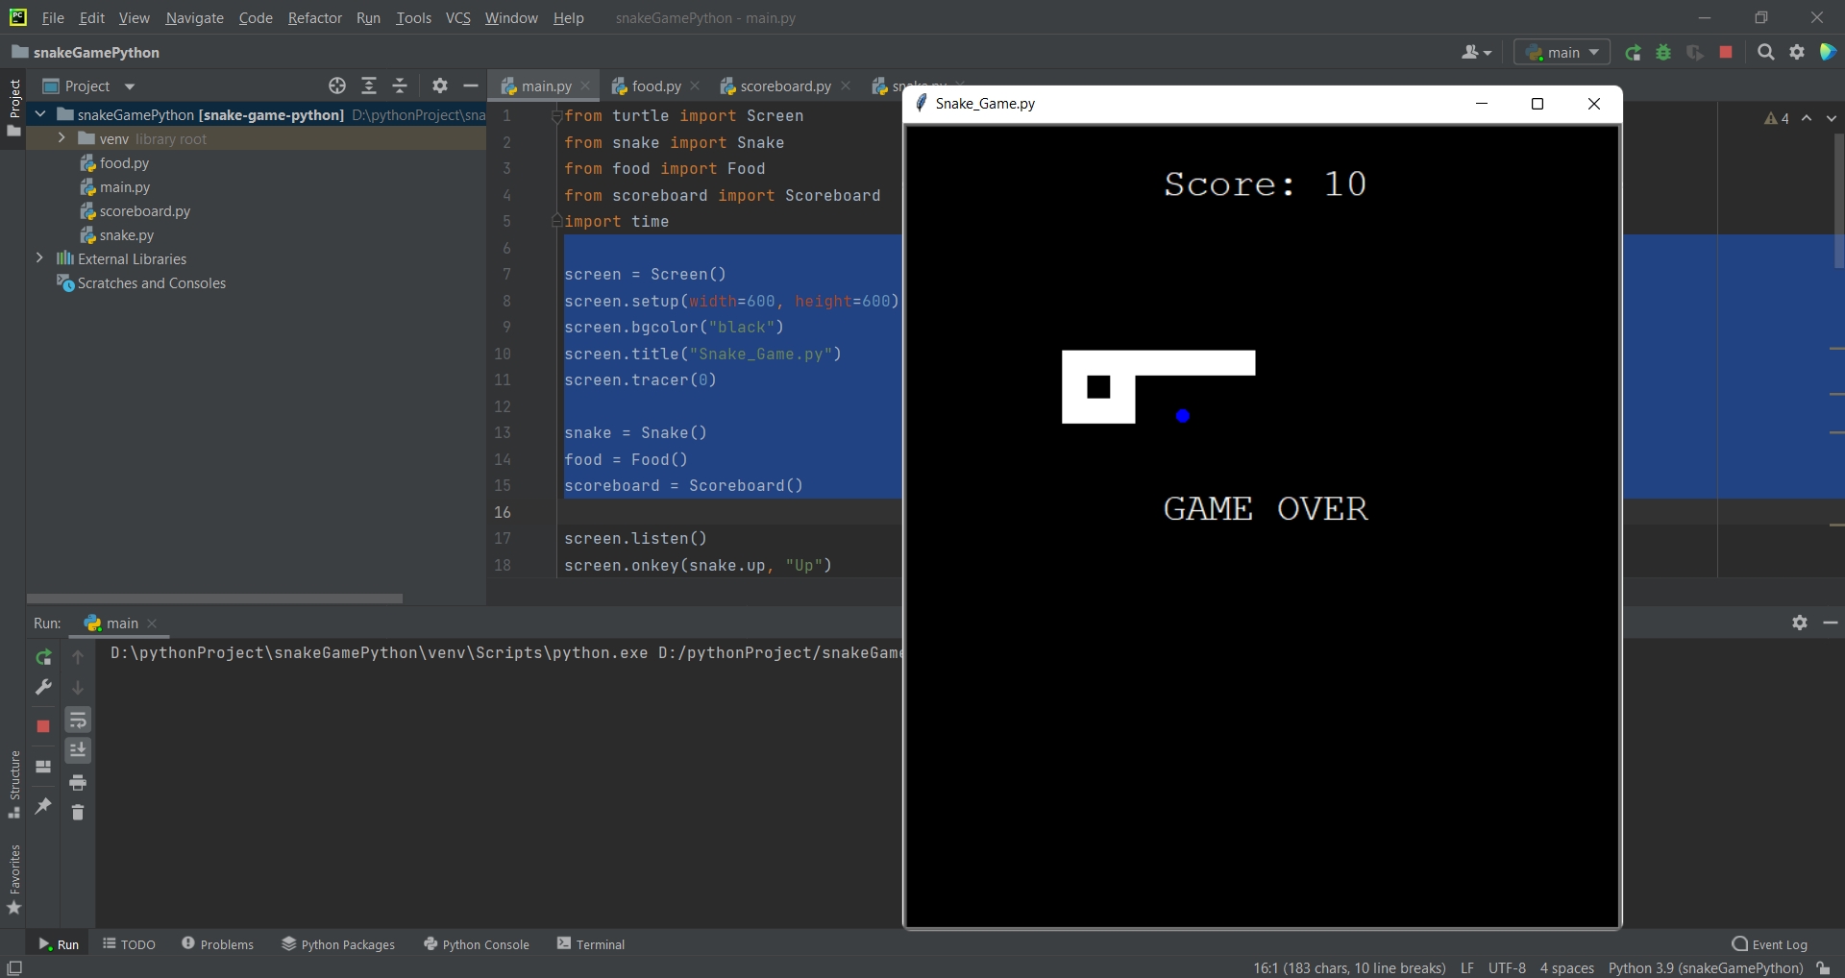Open the VCS menu
The width and height of the screenshot is (1845, 978).
(x=458, y=18)
